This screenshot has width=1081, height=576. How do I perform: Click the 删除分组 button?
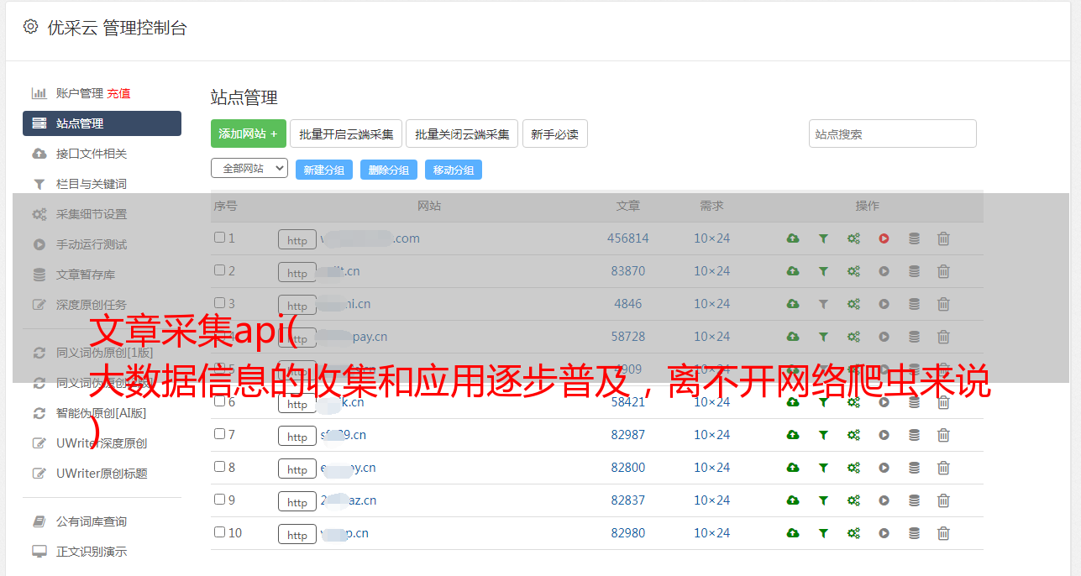tap(389, 170)
